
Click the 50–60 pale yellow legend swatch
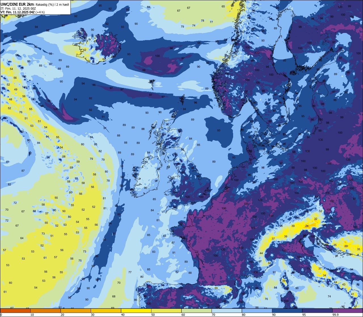pyautogui.click(x=166, y=310)
